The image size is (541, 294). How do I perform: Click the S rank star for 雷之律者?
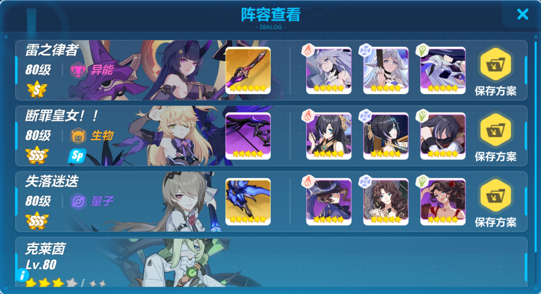click(37, 90)
